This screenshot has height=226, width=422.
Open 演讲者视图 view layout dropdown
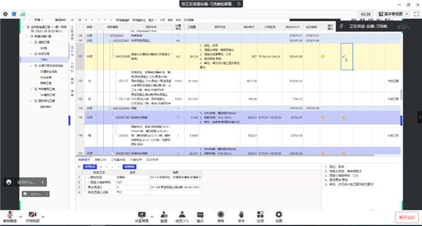tap(393, 14)
